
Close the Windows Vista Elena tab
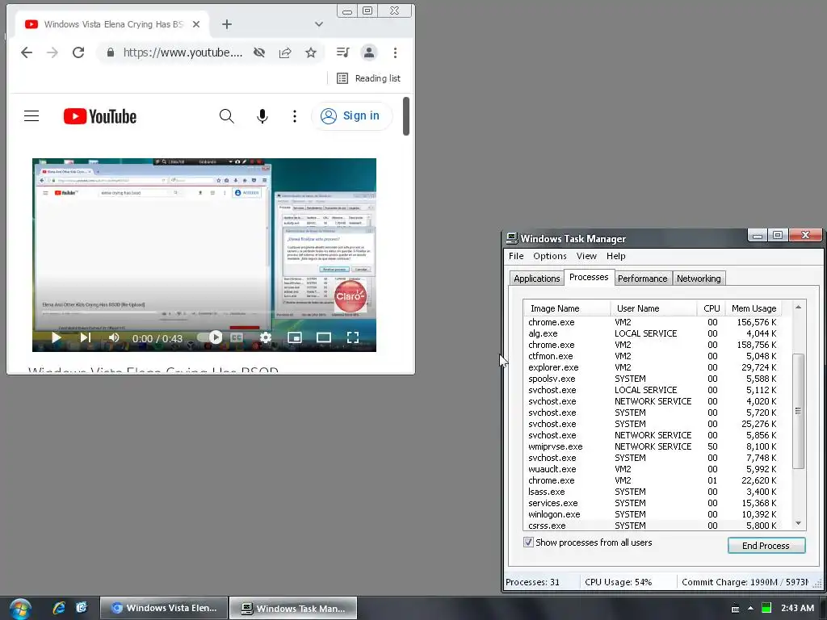[196, 24]
